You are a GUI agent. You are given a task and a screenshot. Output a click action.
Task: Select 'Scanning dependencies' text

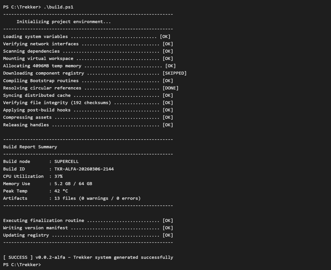click(x=31, y=51)
